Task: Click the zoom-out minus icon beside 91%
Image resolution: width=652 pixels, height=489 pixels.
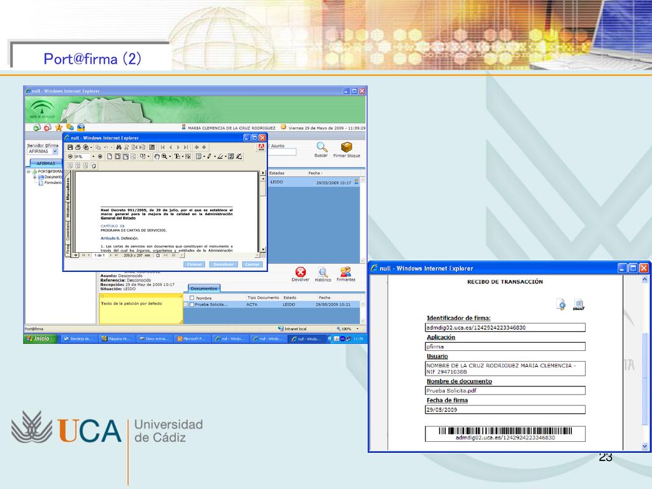Action: point(70,157)
